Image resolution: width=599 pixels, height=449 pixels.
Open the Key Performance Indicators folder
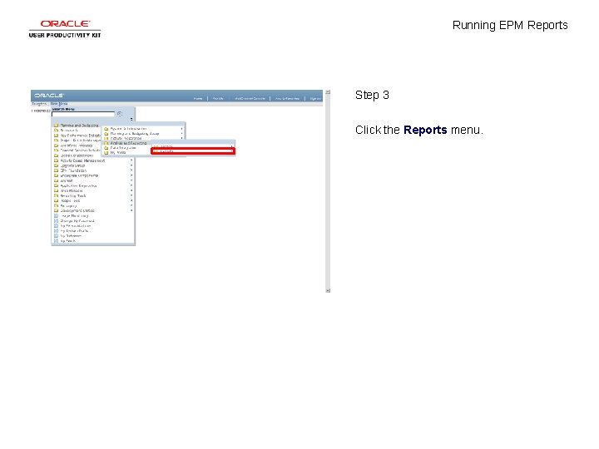[x=80, y=136]
